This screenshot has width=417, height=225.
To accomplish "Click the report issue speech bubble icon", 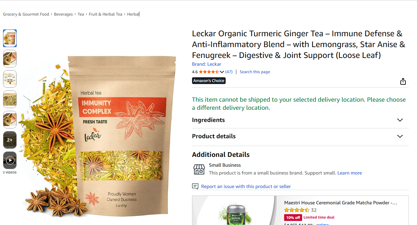I will [195, 186].
